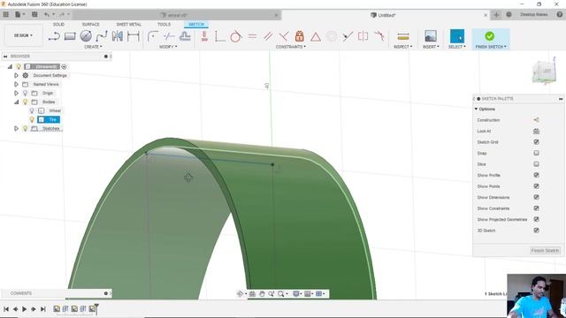566x318 pixels.
Task: Click the Play timeline button
Action: tap(24, 309)
